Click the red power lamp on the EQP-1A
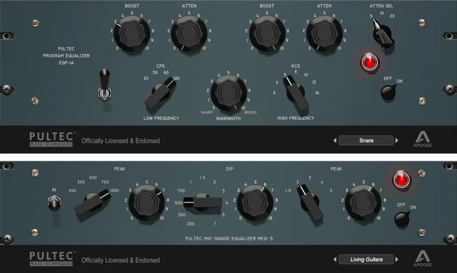The width and height of the screenshot is (457, 273). tap(370, 63)
